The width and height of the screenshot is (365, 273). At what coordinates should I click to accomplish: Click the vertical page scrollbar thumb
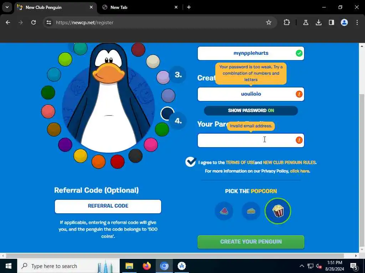(x=362, y=171)
